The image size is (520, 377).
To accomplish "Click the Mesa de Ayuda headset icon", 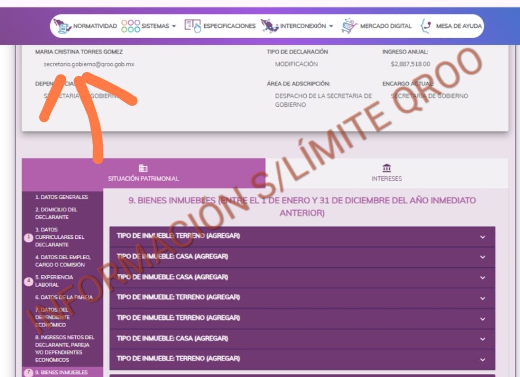I will [x=426, y=26].
